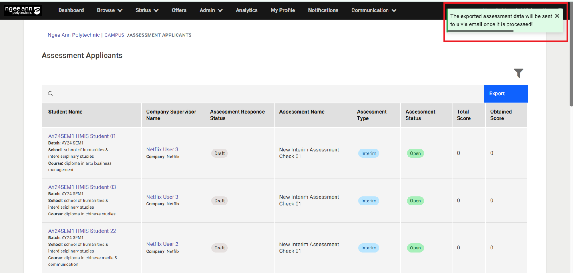Expand the Browse dropdown menu
The width and height of the screenshot is (573, 273).
click(x=109, y=10)
